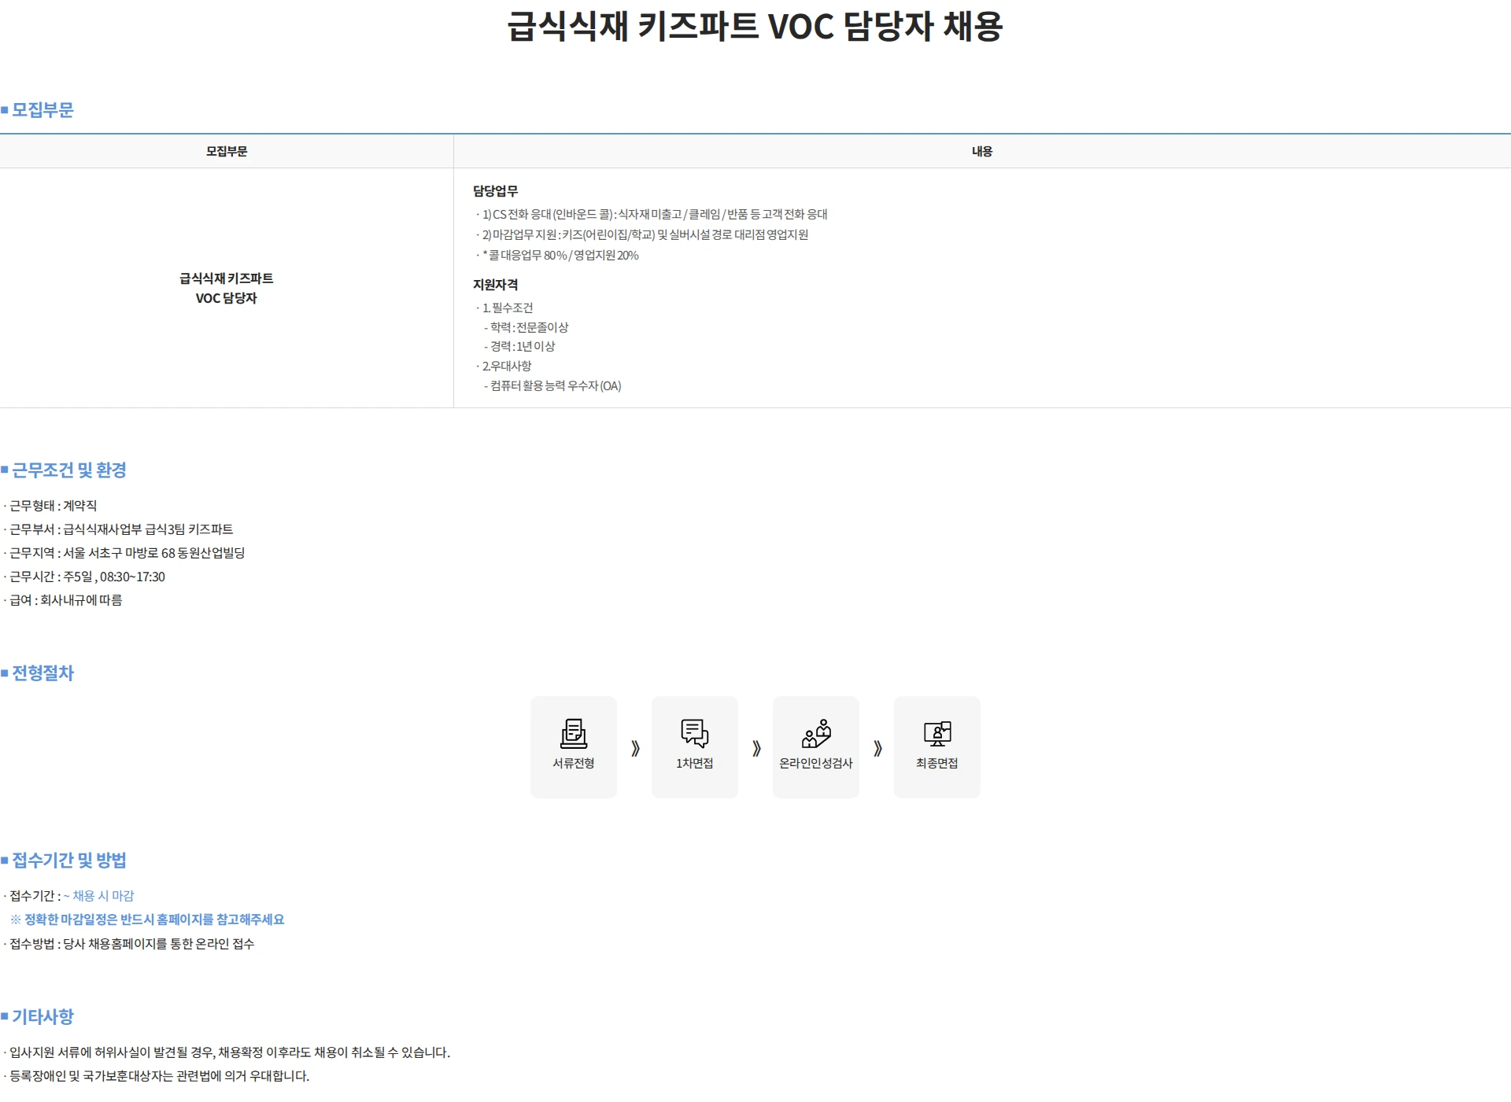Click the arrow between 서류전형 and 1차면접

(x=635, y=748)
